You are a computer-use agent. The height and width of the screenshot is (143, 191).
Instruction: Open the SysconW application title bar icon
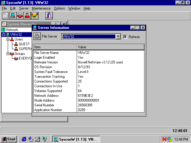coord(3,3)
